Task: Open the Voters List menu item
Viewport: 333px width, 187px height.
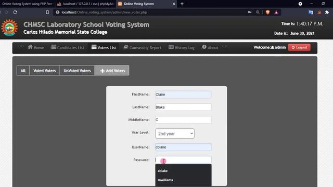Action: 104,47
